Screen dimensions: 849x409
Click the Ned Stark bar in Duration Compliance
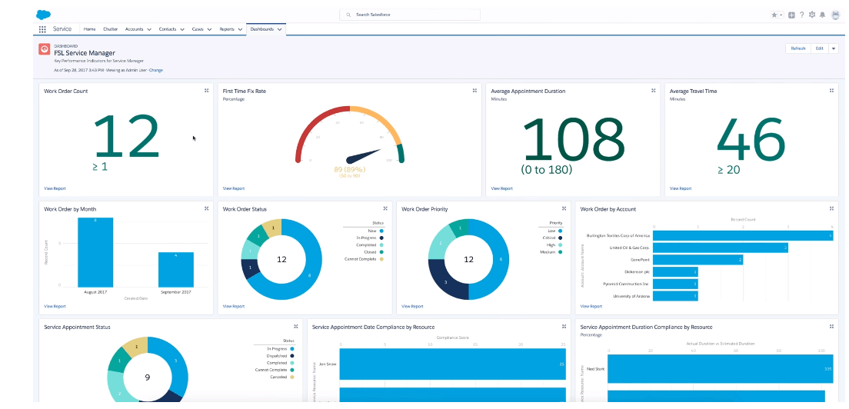click(x=720, y=370)
